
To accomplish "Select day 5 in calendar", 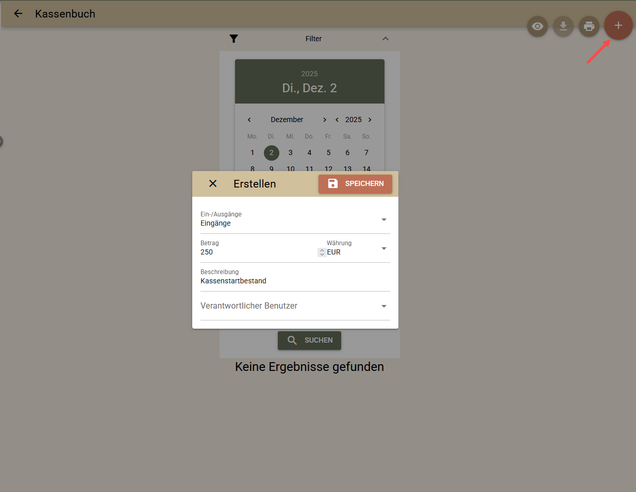I will [x=328, y=153].
